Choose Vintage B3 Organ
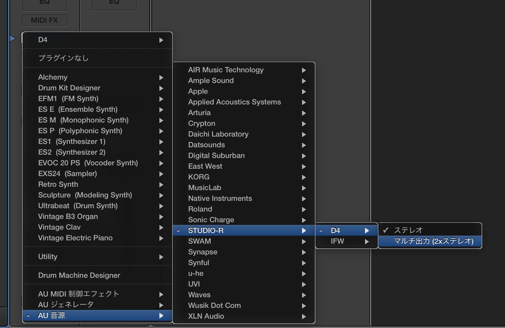The height and width of the screenshot is (328, 505). pos(97,217)
